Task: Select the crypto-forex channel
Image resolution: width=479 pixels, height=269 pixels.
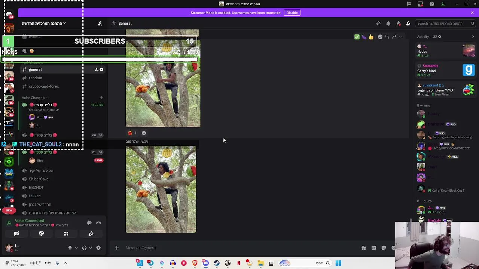Action: tap(62, 86)
